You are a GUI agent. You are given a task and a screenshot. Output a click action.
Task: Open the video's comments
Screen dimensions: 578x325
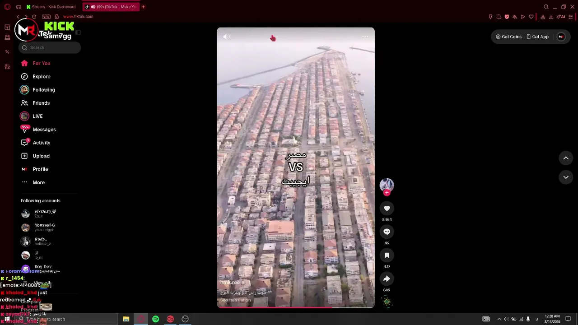(387, 232)
